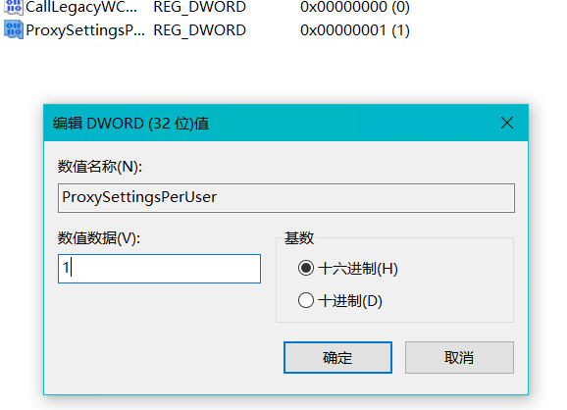Image resolution: width=567 pixels, height=410 pixels.
Task: Click the 0x00000001 (1) data cell
Action: click(355, 30)
